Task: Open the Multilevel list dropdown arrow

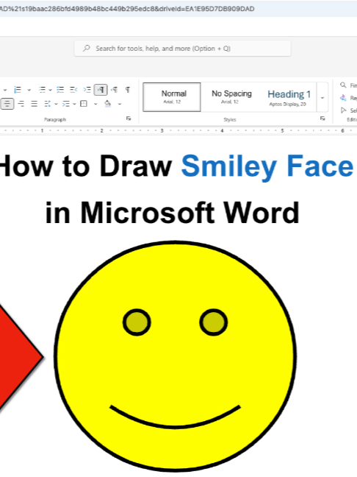Action: [x=51, y=90]
